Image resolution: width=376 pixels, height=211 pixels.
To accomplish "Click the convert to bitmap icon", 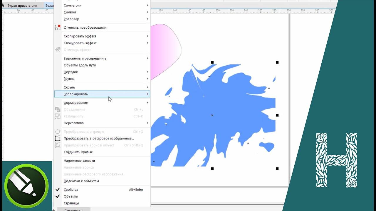I will point(58,138).
